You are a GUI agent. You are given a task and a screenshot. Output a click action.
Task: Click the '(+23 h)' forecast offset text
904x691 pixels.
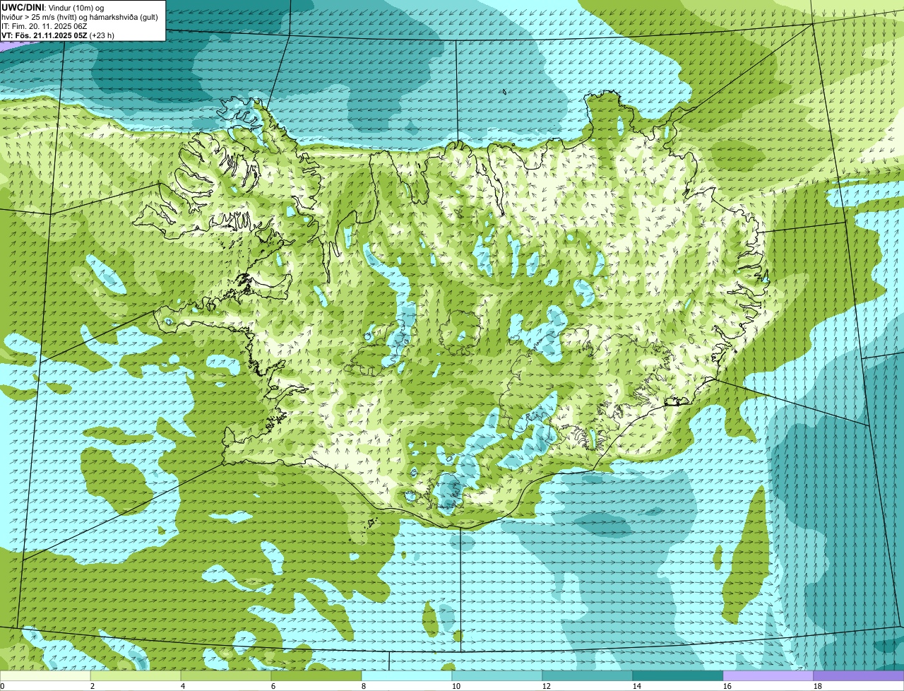point(102,35)
